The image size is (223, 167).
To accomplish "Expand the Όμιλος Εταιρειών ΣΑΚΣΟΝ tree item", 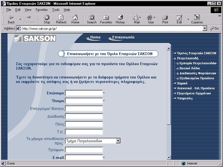I will [175, 53].
